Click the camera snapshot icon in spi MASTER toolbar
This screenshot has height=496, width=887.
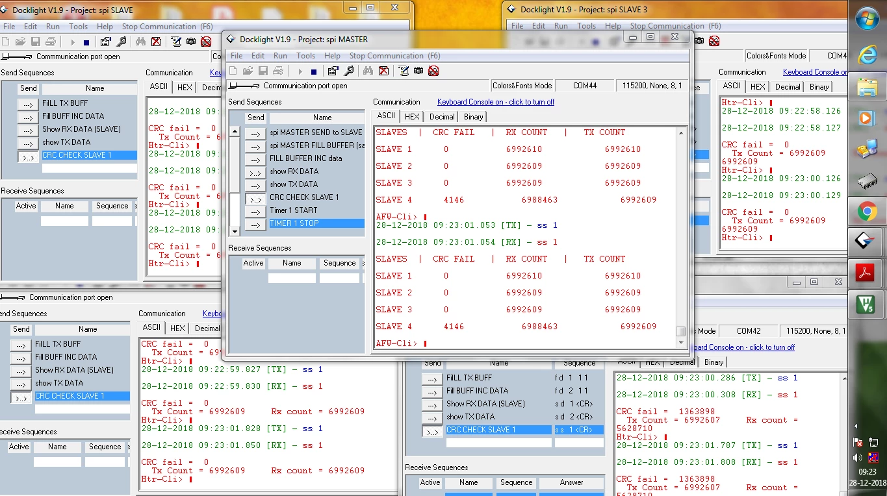(x=418, y=71)
